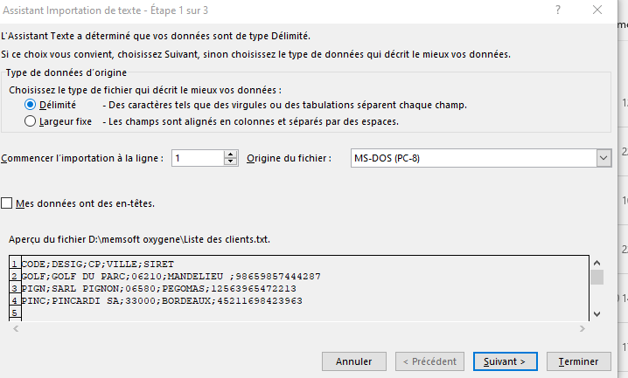Open the Origine du fichier dropdown
The width and height of the screenshot is (628, 378).
(603, 158)
